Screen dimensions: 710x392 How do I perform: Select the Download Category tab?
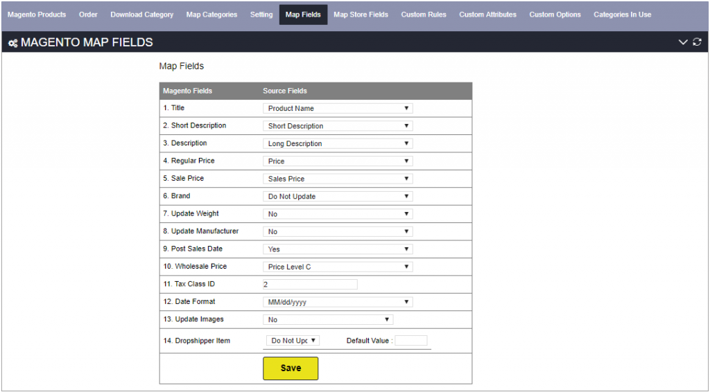141,15
